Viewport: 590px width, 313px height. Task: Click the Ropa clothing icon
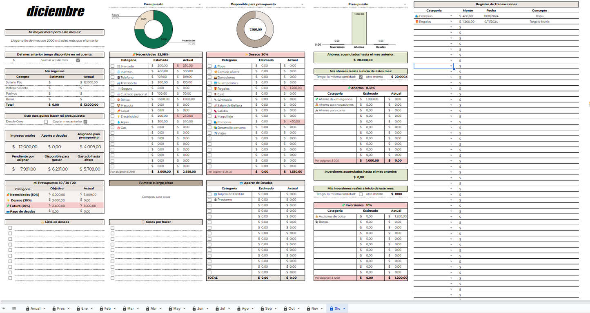tap(215, 66)
